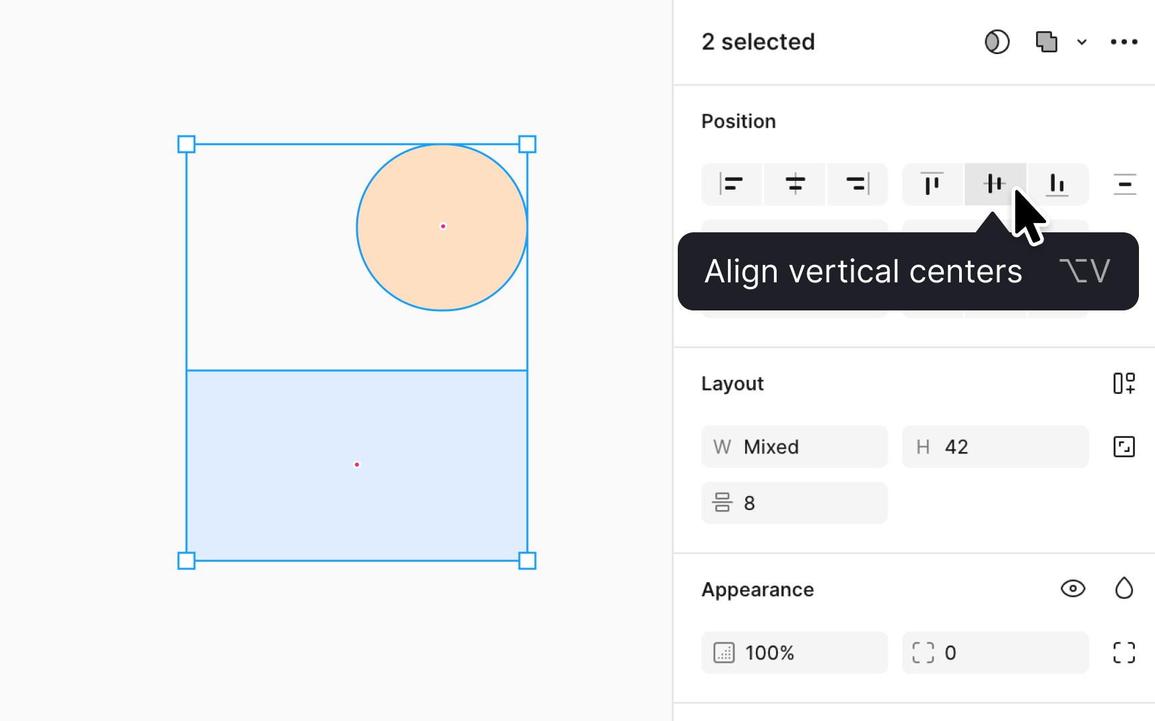Apply Align vertical centers
This screenshot has width=1155, height=721.
pyautogui.click(x=995, y=184)
